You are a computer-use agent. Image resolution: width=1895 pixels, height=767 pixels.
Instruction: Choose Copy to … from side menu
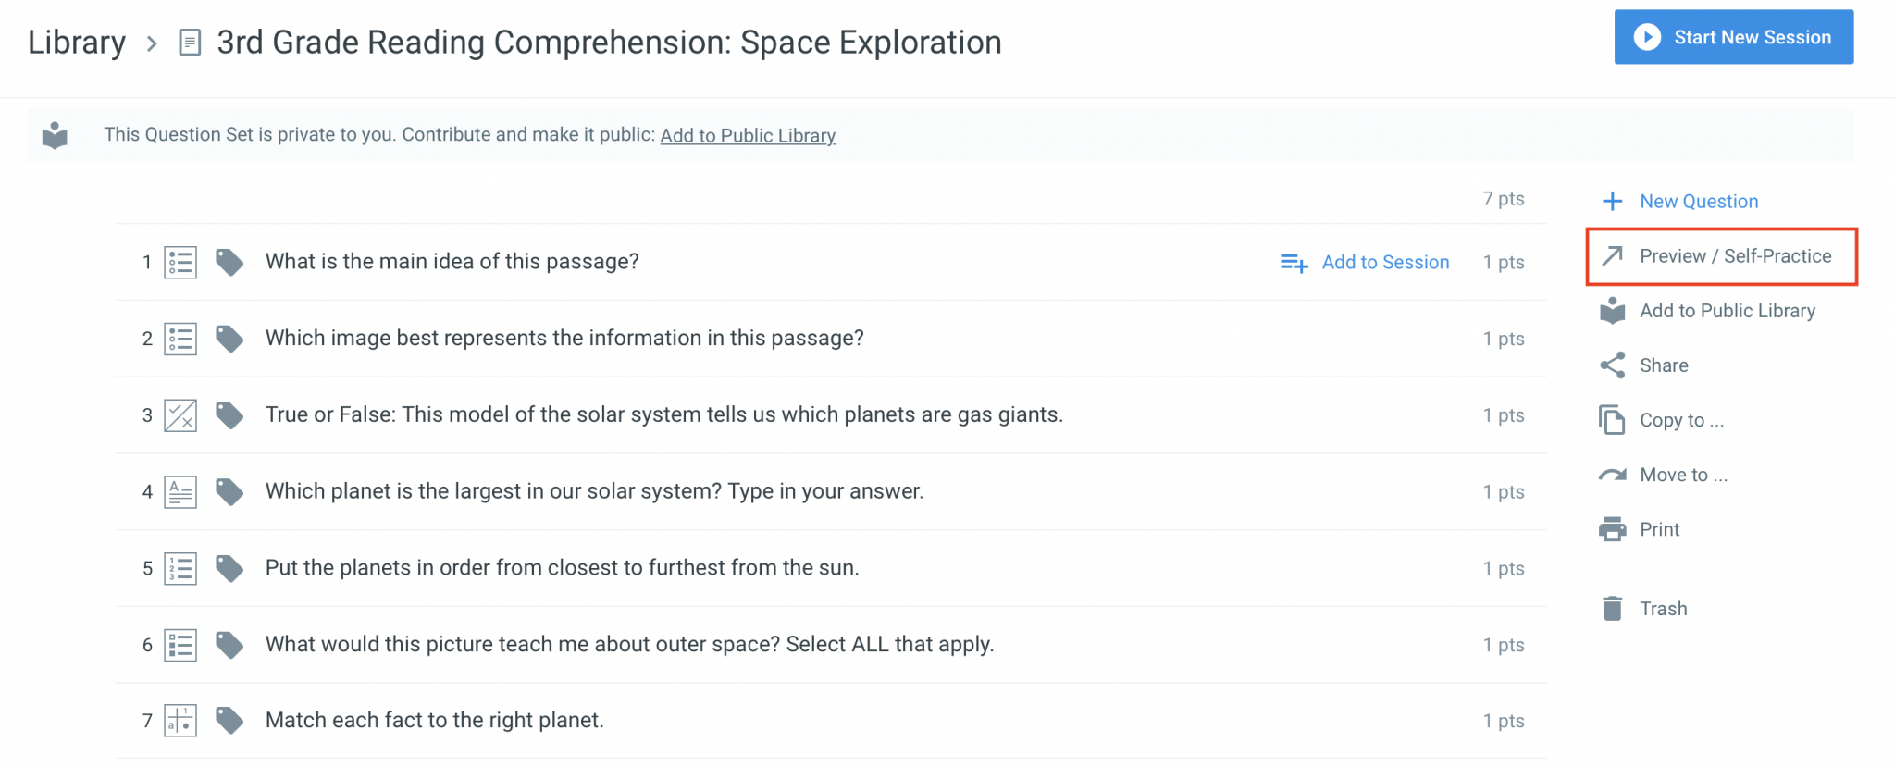tap(1680, 420)
